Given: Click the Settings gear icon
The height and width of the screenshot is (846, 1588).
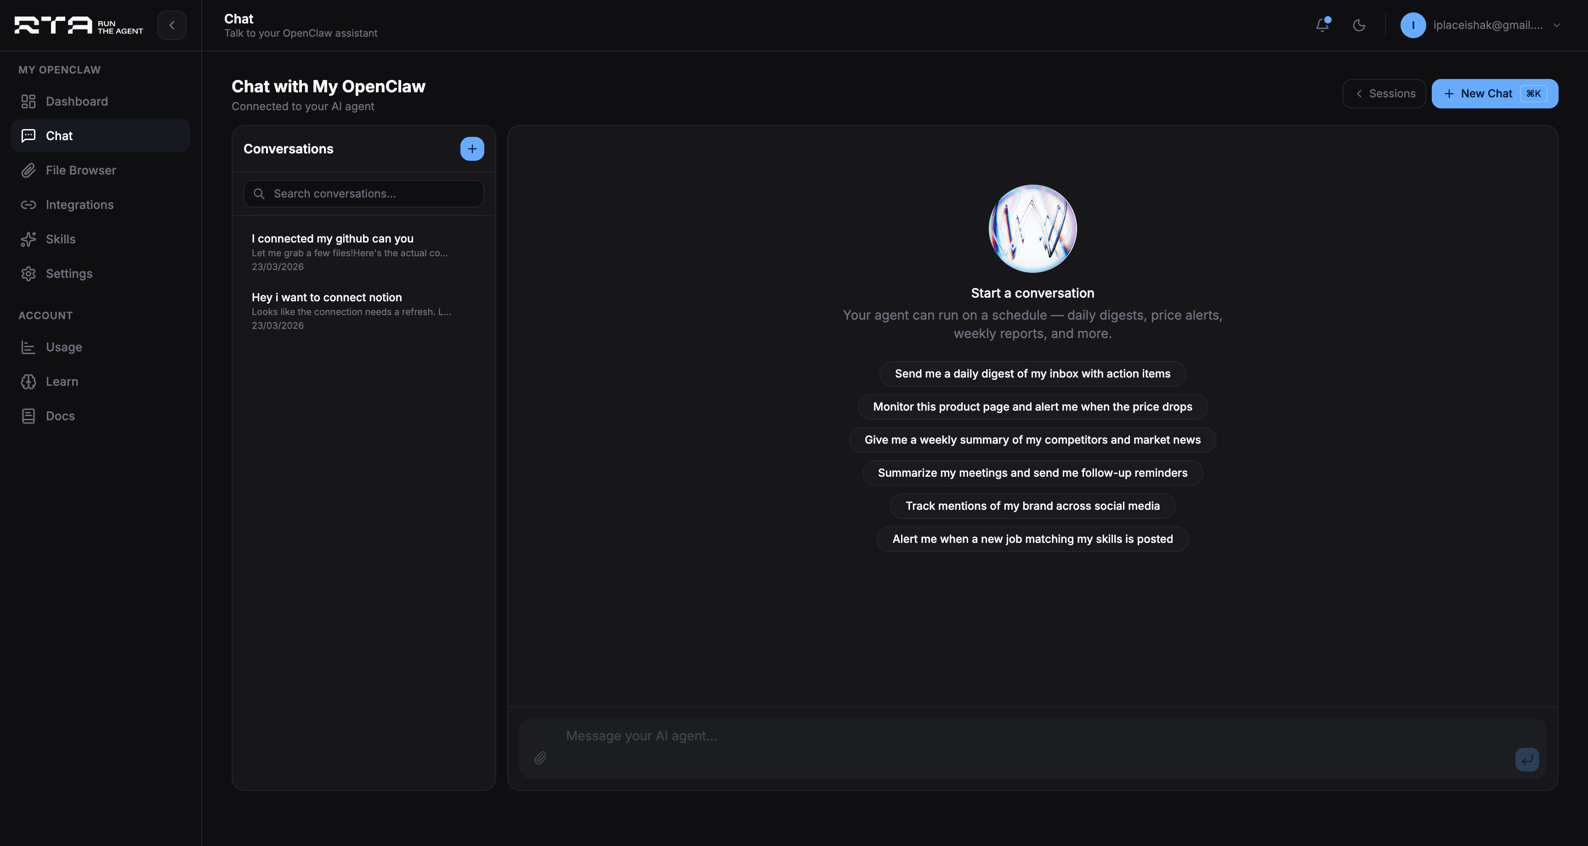Looking at the screenshot, I should (28, 274).
